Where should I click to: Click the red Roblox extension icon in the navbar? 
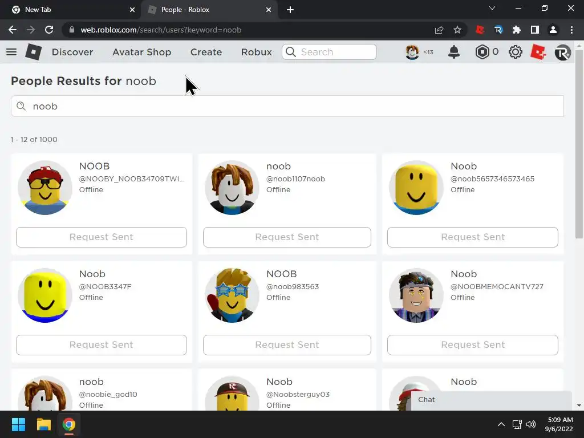click(x=538, y=52)
